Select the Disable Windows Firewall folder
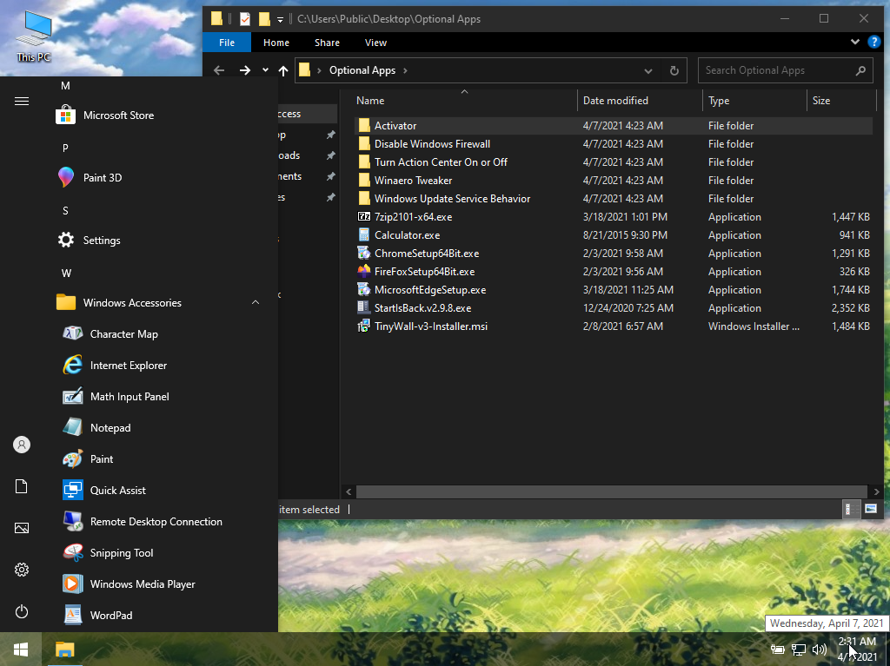Image resolution: width=890 pixels, height=666 pixels. point(613,144)
